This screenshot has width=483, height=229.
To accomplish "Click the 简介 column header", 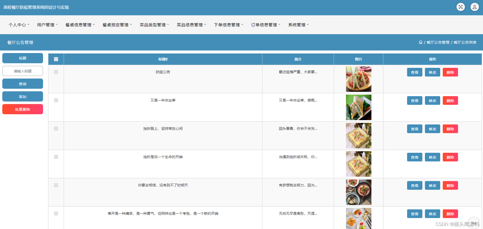I will (298, 59).
